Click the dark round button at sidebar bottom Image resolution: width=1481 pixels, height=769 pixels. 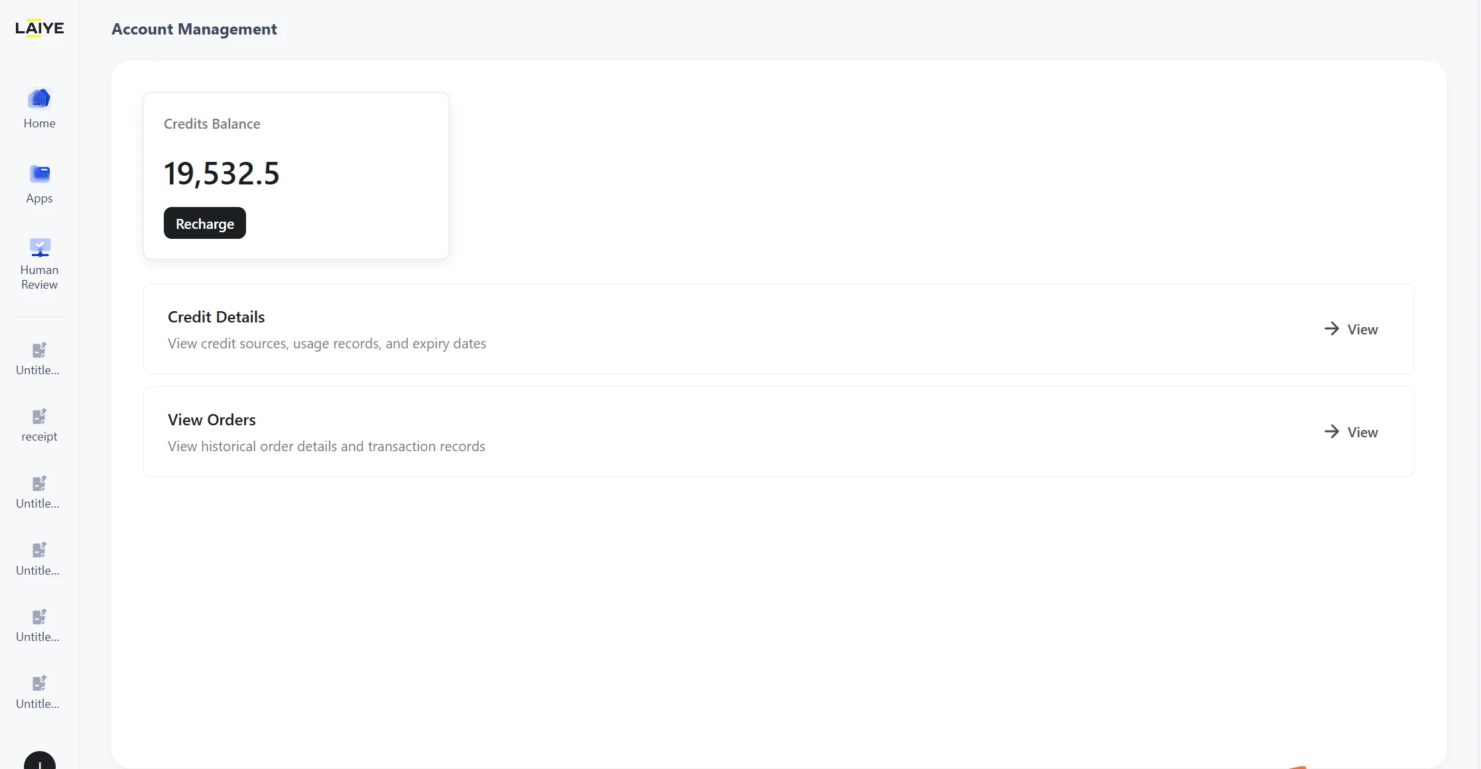click(40, 761)
